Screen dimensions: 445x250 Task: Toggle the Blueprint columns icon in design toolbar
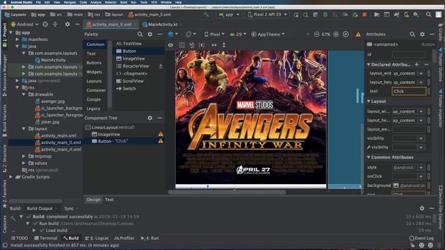182,44
